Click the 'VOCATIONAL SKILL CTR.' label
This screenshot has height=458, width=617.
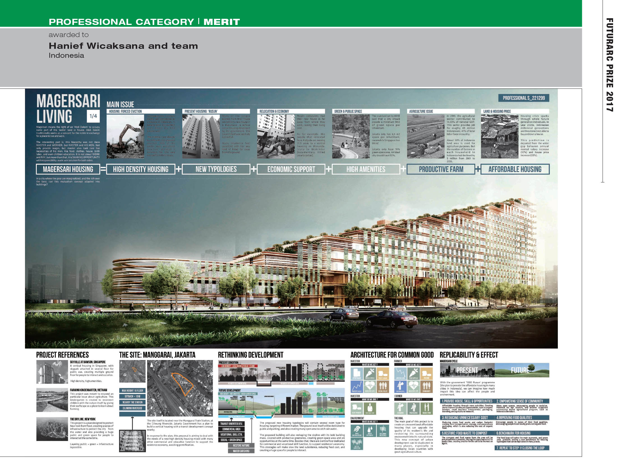231,434
